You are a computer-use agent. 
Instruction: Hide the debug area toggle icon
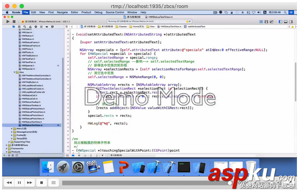[x=67, y=156]
